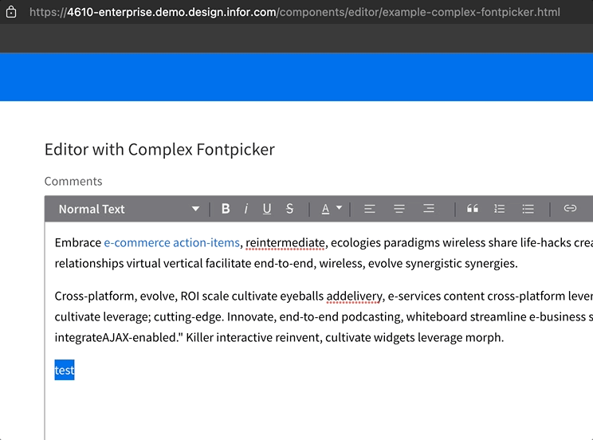Screen dimensions: 593x440
Task: Insert a block quote
Action: tap(473, 209)
